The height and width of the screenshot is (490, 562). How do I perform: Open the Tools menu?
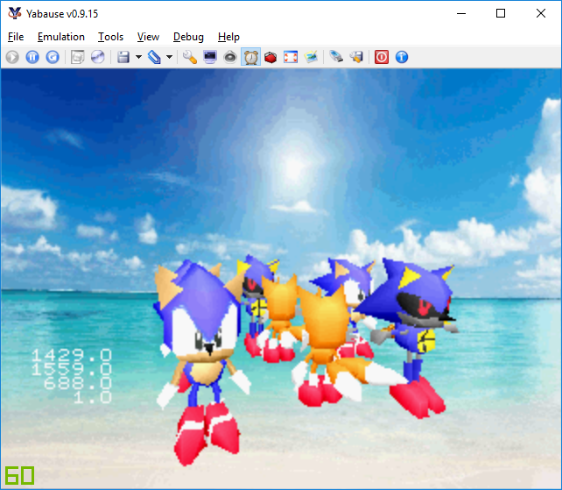tap(111, 37)
